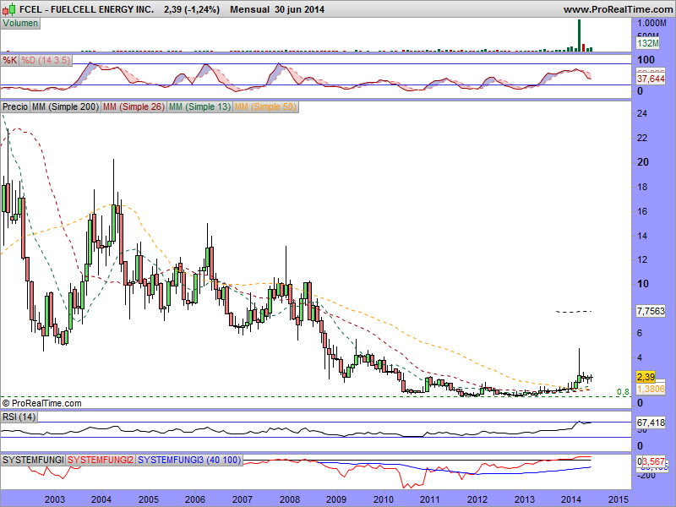This screenshot has height=507, width=676.
Task: Click the 2003 year on time axis
Action: coord(55,499)
